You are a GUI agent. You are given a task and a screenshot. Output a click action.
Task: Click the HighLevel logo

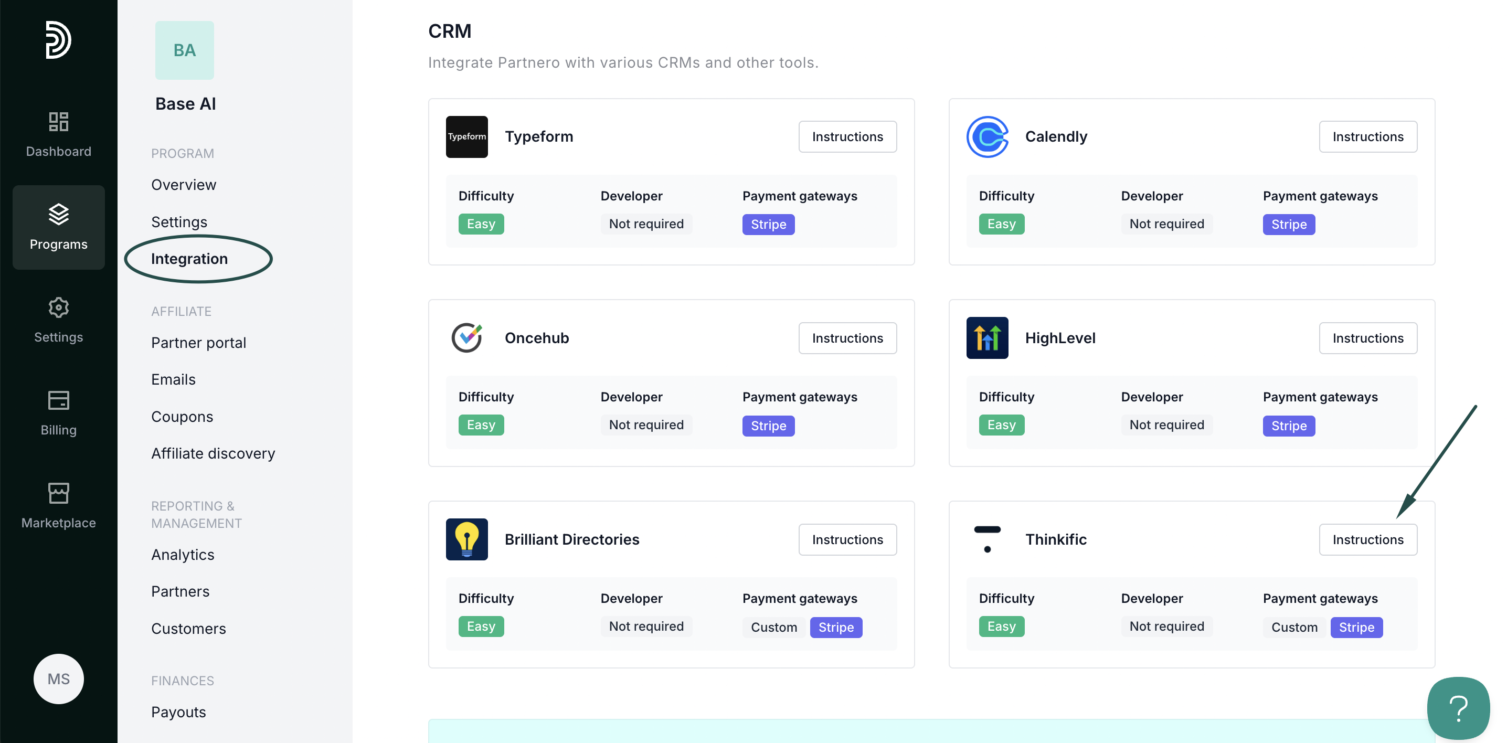pyautogui.click(x=987, y=337)
